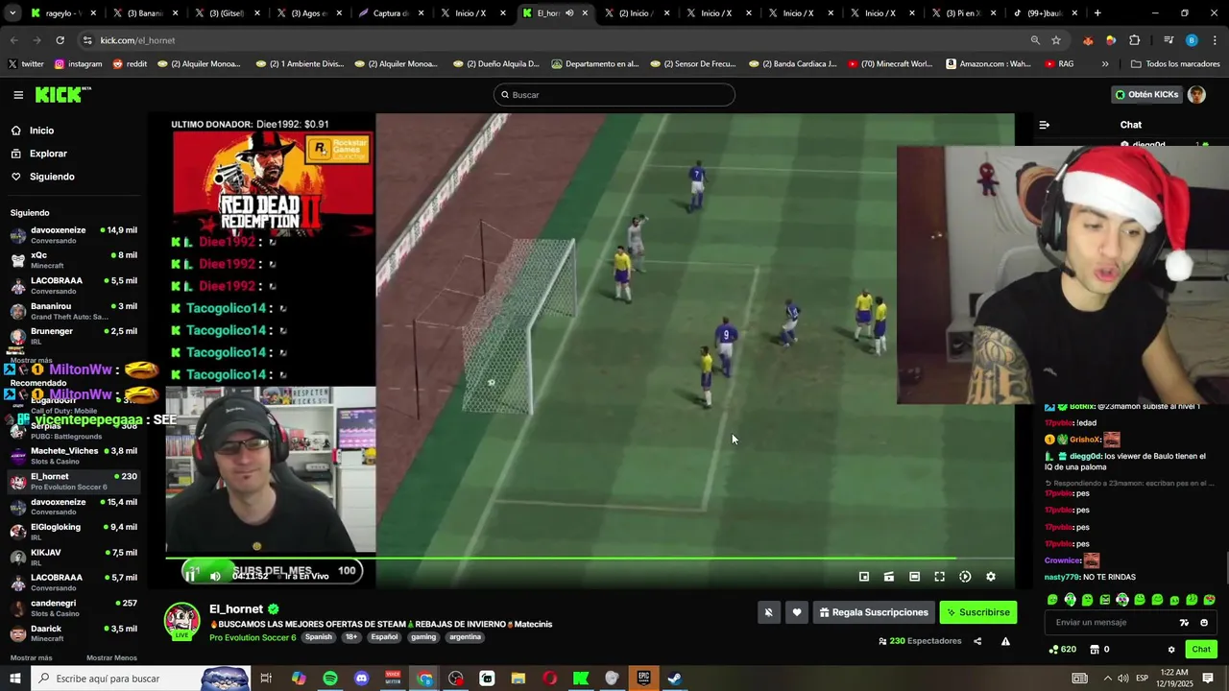The image size is (1229, 691).
Task: Toggle stream notifications bell for El_hornet
Action: [768, 612]
